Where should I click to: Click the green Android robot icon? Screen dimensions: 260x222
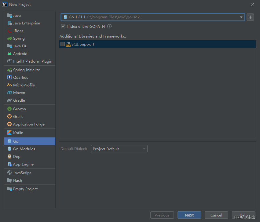pos(9,53)
